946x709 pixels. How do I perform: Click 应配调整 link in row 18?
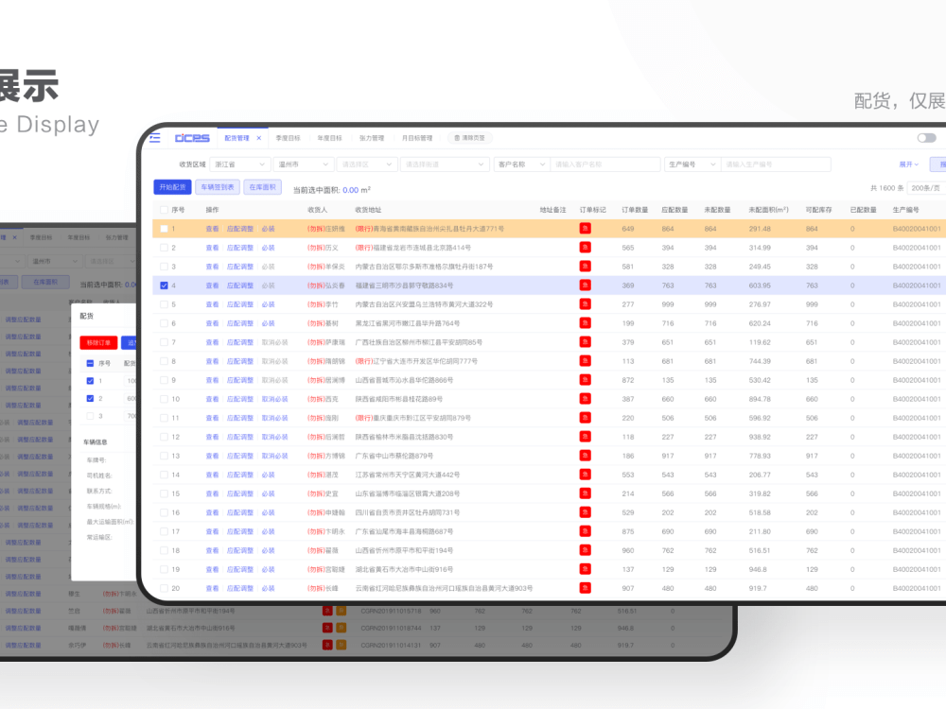(240, 550)
